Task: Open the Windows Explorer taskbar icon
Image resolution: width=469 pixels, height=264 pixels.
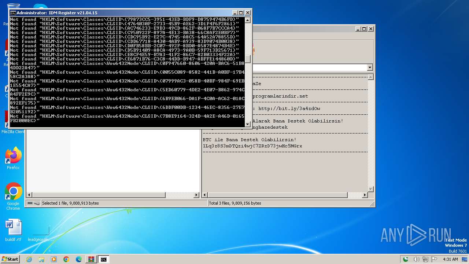Action: click(x=41, y=259)
